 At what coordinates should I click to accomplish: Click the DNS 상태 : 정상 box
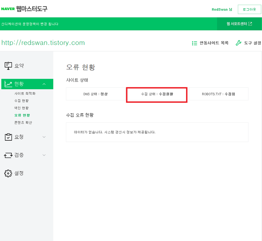pyautogui.click(x=96, y=94)
